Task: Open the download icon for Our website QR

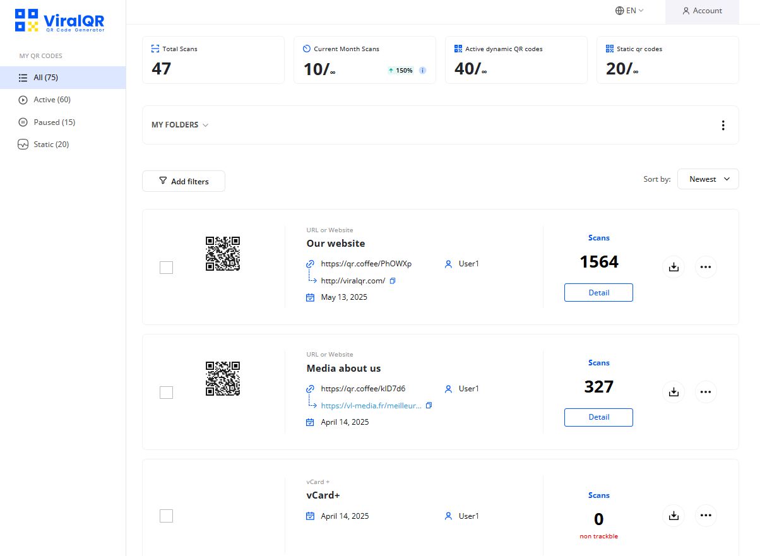Action: click(673, 267)
